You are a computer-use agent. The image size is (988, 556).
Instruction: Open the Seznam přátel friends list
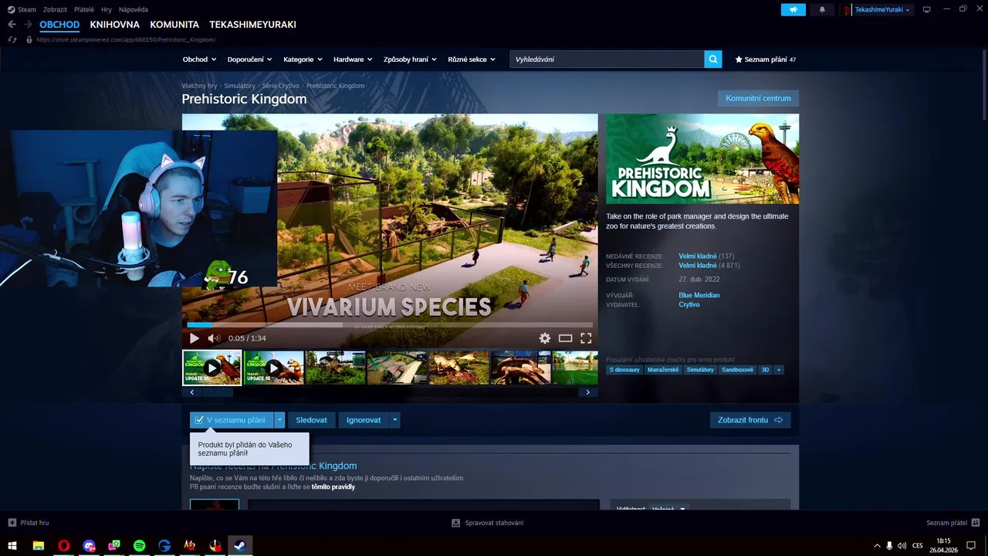[953, 523]
